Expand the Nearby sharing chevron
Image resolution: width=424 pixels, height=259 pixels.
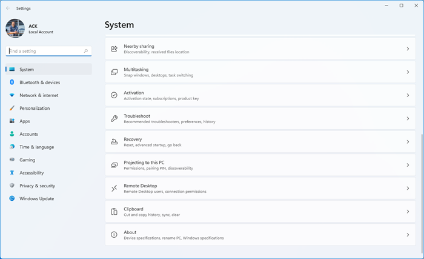(x=408, y=49)
